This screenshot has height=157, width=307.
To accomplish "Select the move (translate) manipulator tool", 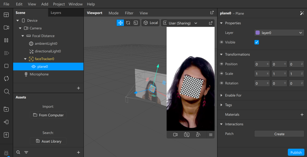I will [120, 23].
